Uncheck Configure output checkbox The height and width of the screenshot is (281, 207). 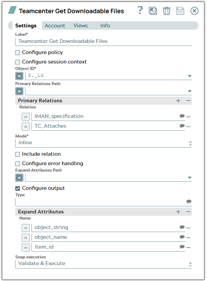click(x=18, y=188)
